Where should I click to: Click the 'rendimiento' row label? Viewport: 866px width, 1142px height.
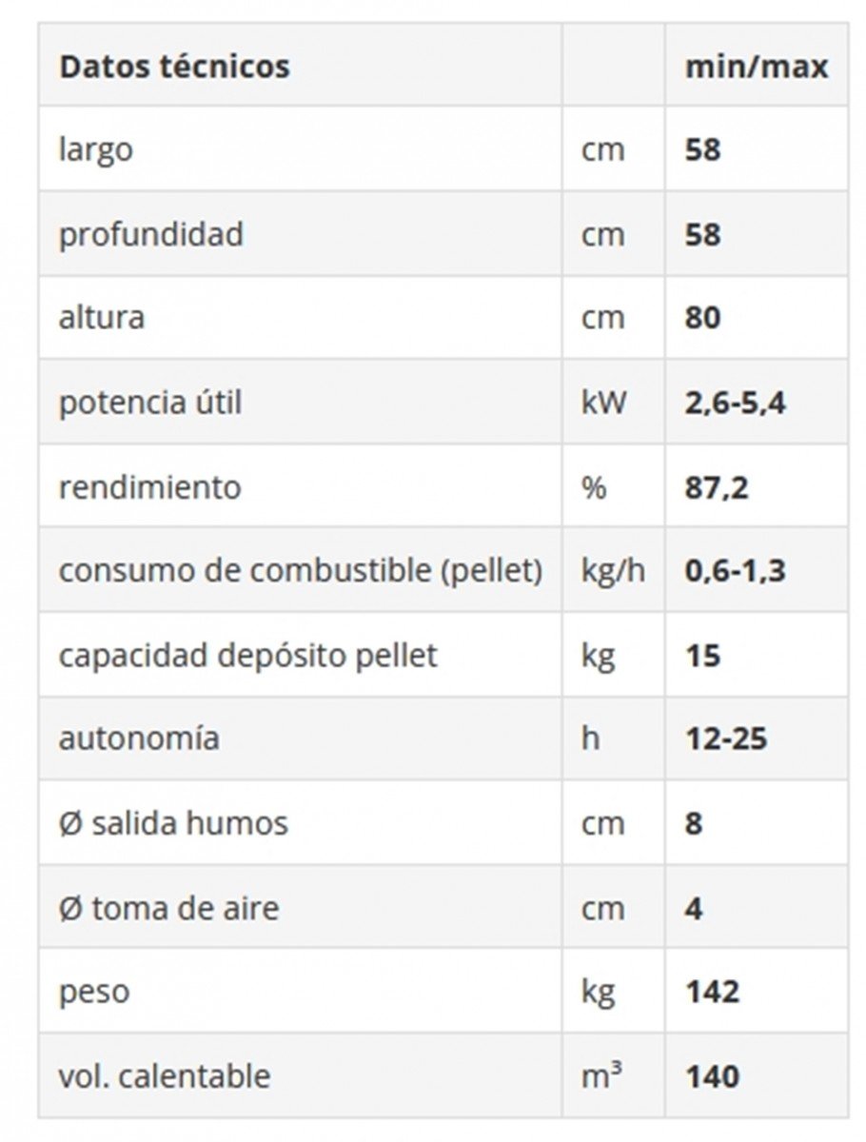150,486
